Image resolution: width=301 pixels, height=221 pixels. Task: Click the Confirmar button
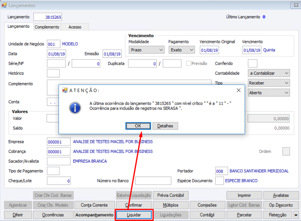tap(134, 205)
